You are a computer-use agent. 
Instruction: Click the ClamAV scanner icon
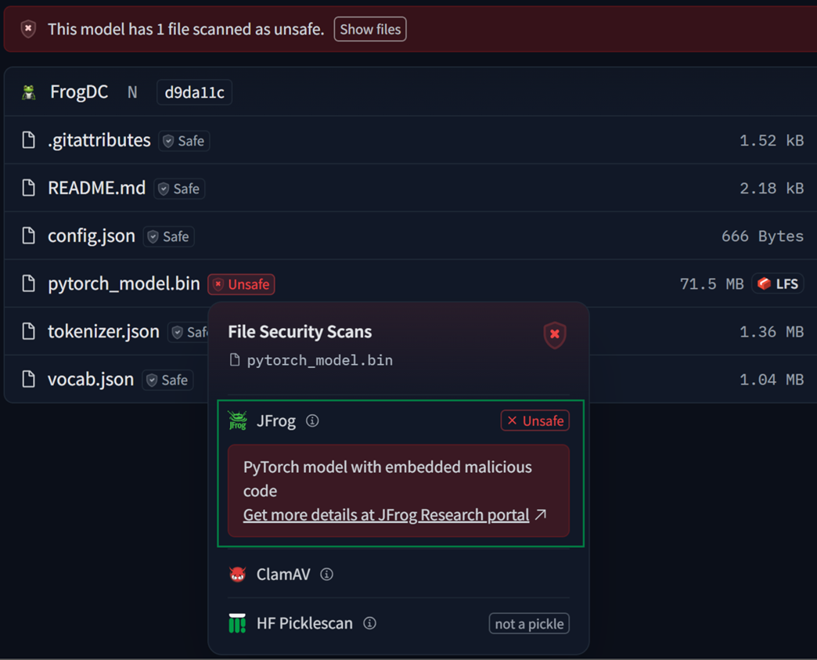coord(236,574)
